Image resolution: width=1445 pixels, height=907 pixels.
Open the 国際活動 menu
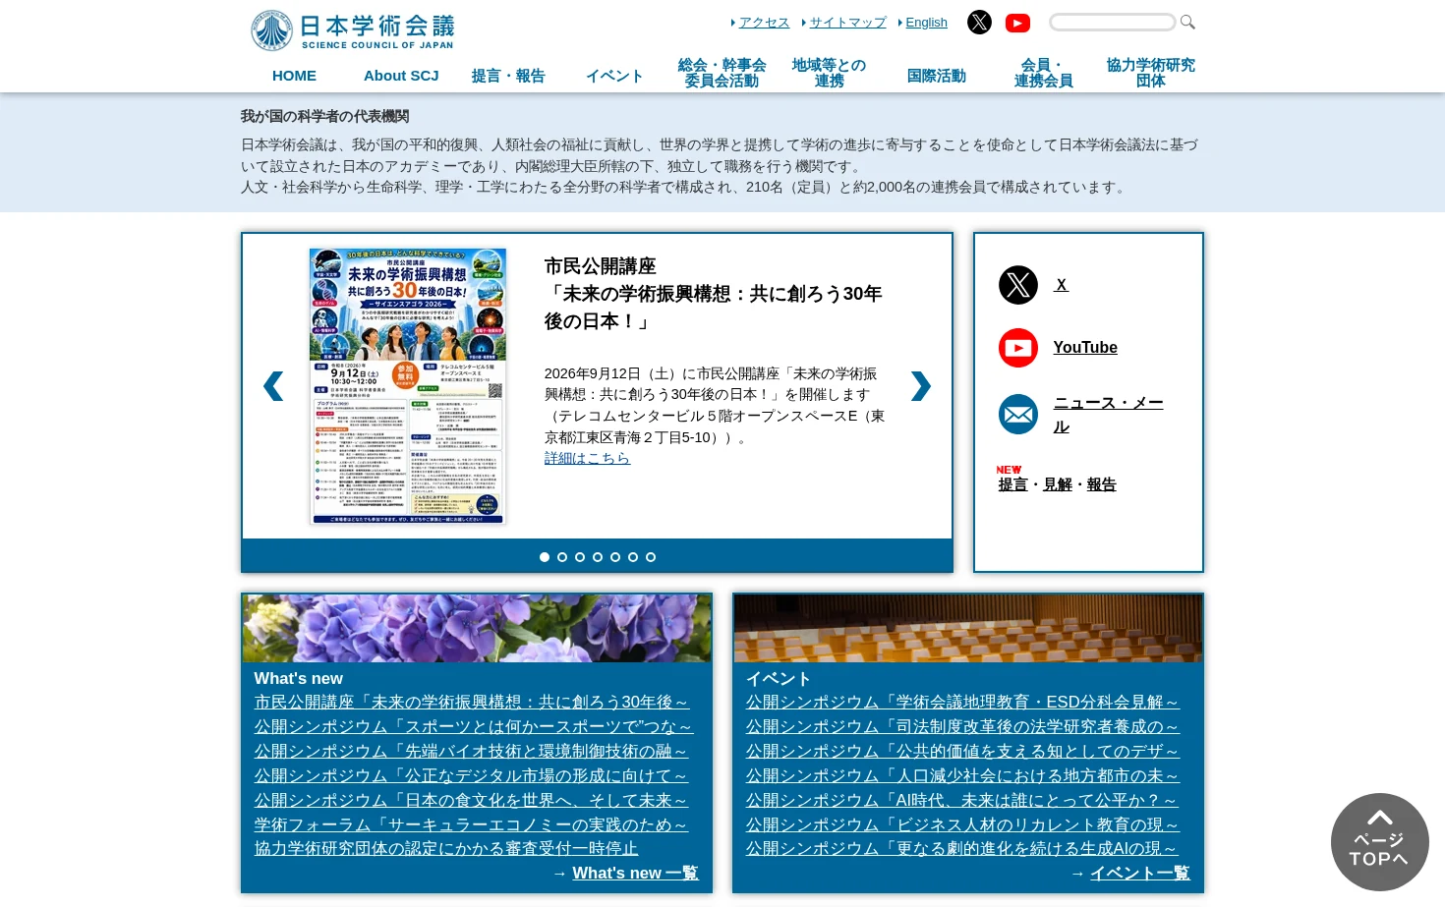[937, 76]
